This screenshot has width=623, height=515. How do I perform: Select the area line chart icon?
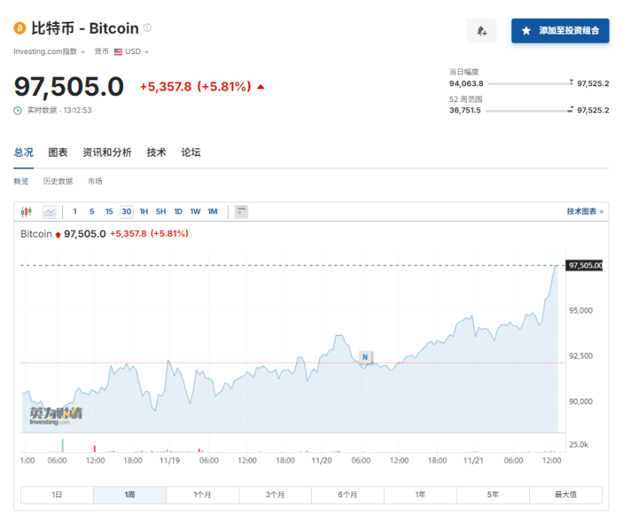coord(49,212)
